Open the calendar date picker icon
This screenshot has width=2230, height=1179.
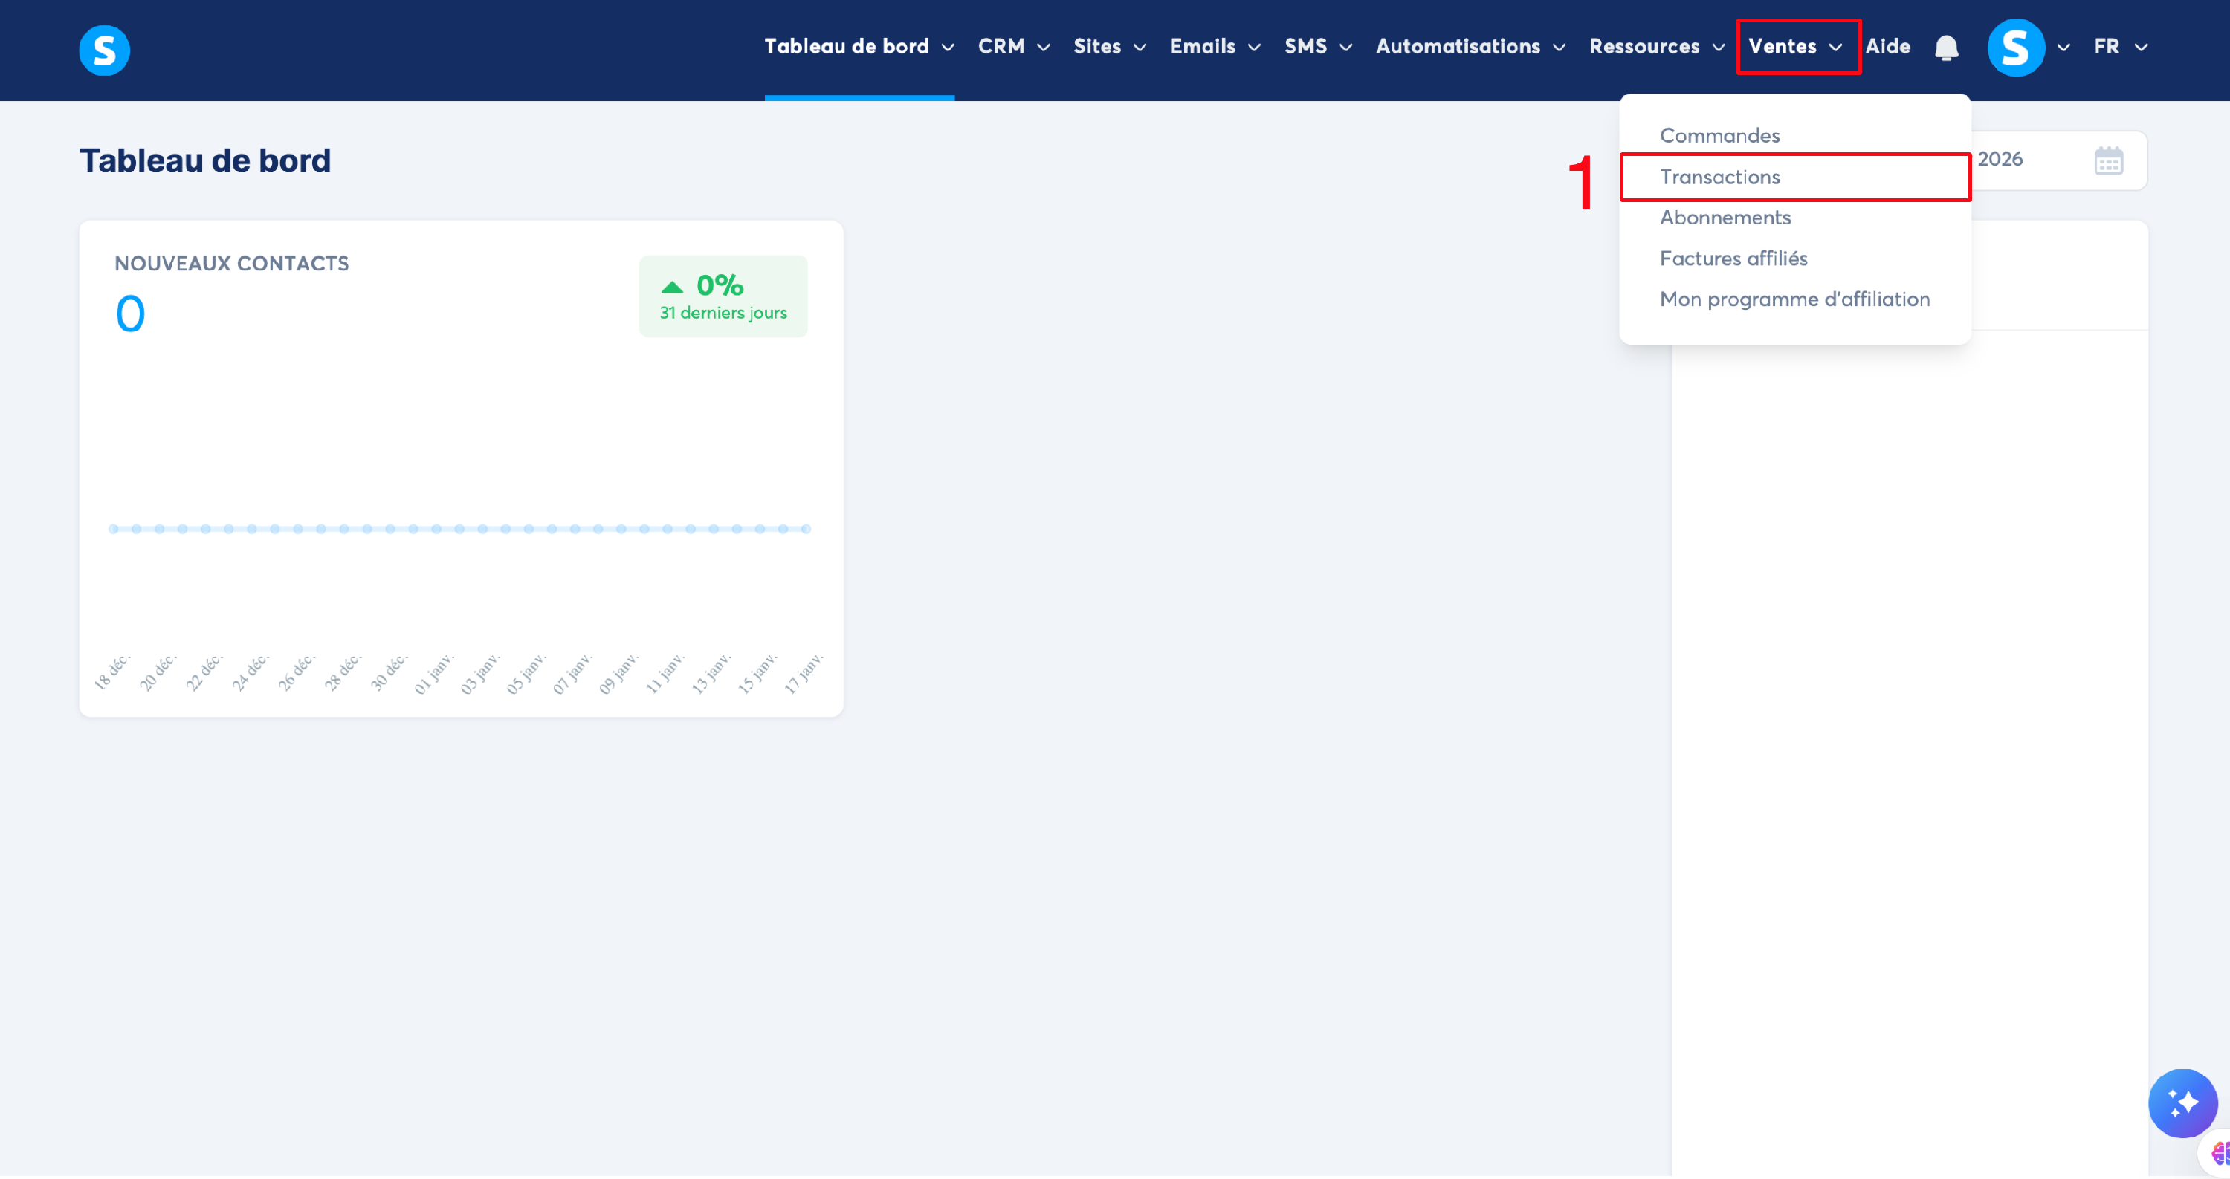tap(2108, 161)
